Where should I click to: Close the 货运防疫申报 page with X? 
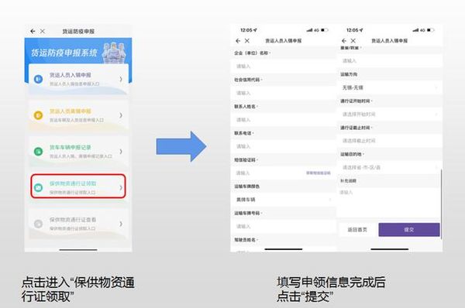43,31
